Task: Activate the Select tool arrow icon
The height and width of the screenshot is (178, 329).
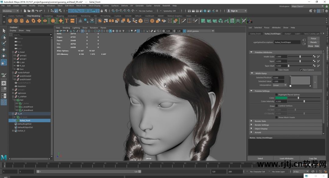Action: [4, 31]
